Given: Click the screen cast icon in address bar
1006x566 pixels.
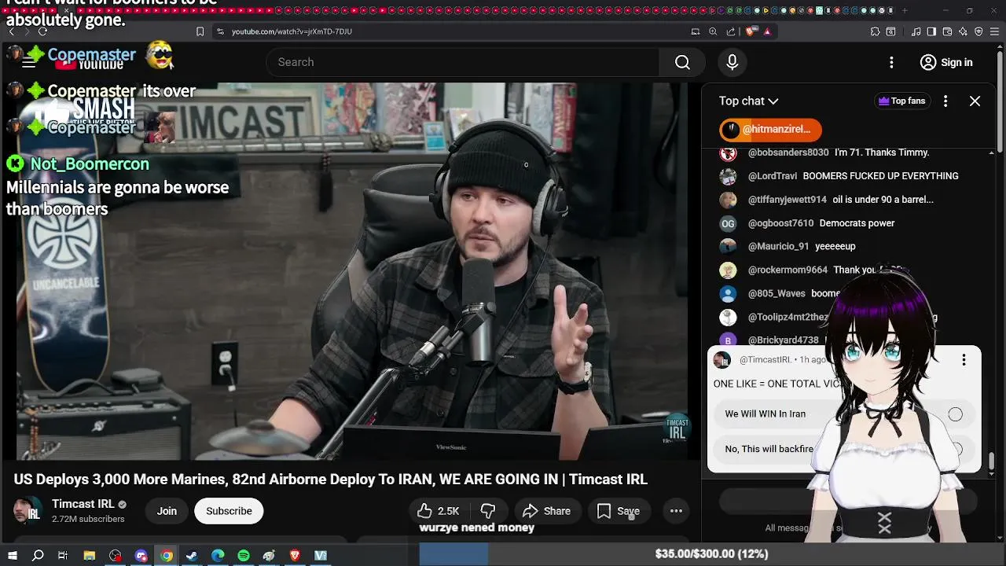Looking at the screenshot, I should [x=695, y=31].
